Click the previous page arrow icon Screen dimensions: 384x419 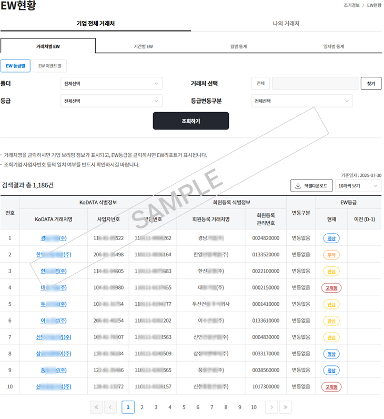tap(110, 407)
